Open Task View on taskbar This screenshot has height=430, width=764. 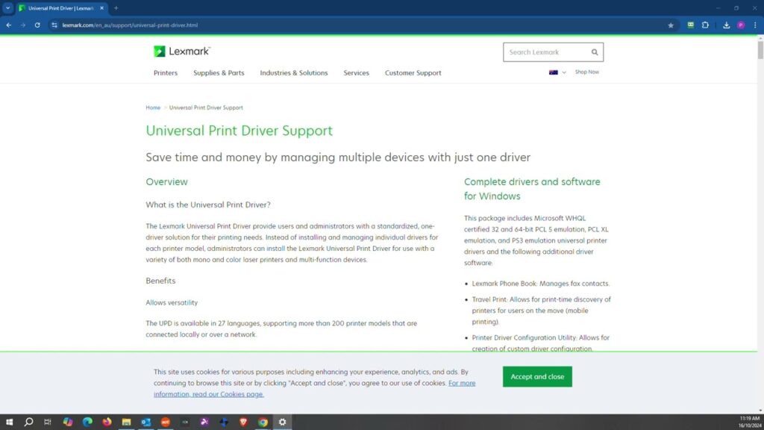point(48,422)
